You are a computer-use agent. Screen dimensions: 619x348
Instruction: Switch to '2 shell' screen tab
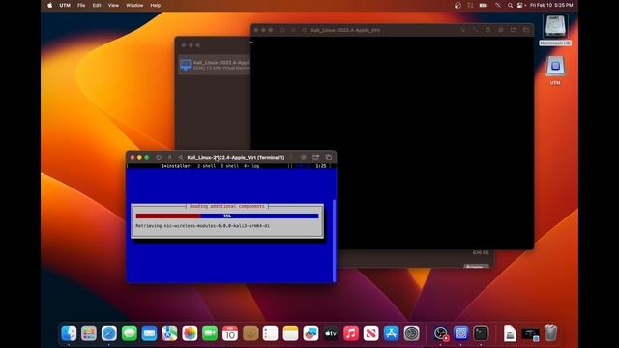tap(206, 166)
